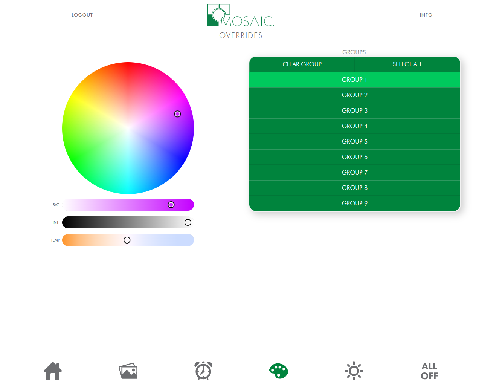
Task: Pick white at color wheel center
Action: tap(128, 128)
